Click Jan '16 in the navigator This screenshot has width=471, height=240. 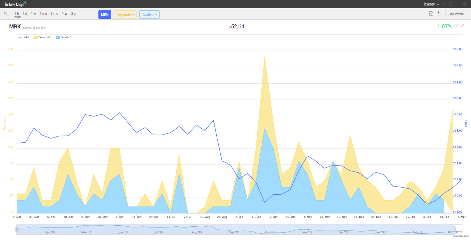tap(380, 233)
